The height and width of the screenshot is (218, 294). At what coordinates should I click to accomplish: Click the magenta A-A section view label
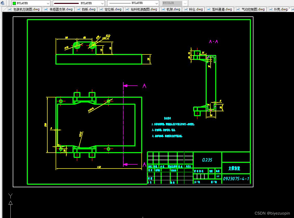click(213, 41)
